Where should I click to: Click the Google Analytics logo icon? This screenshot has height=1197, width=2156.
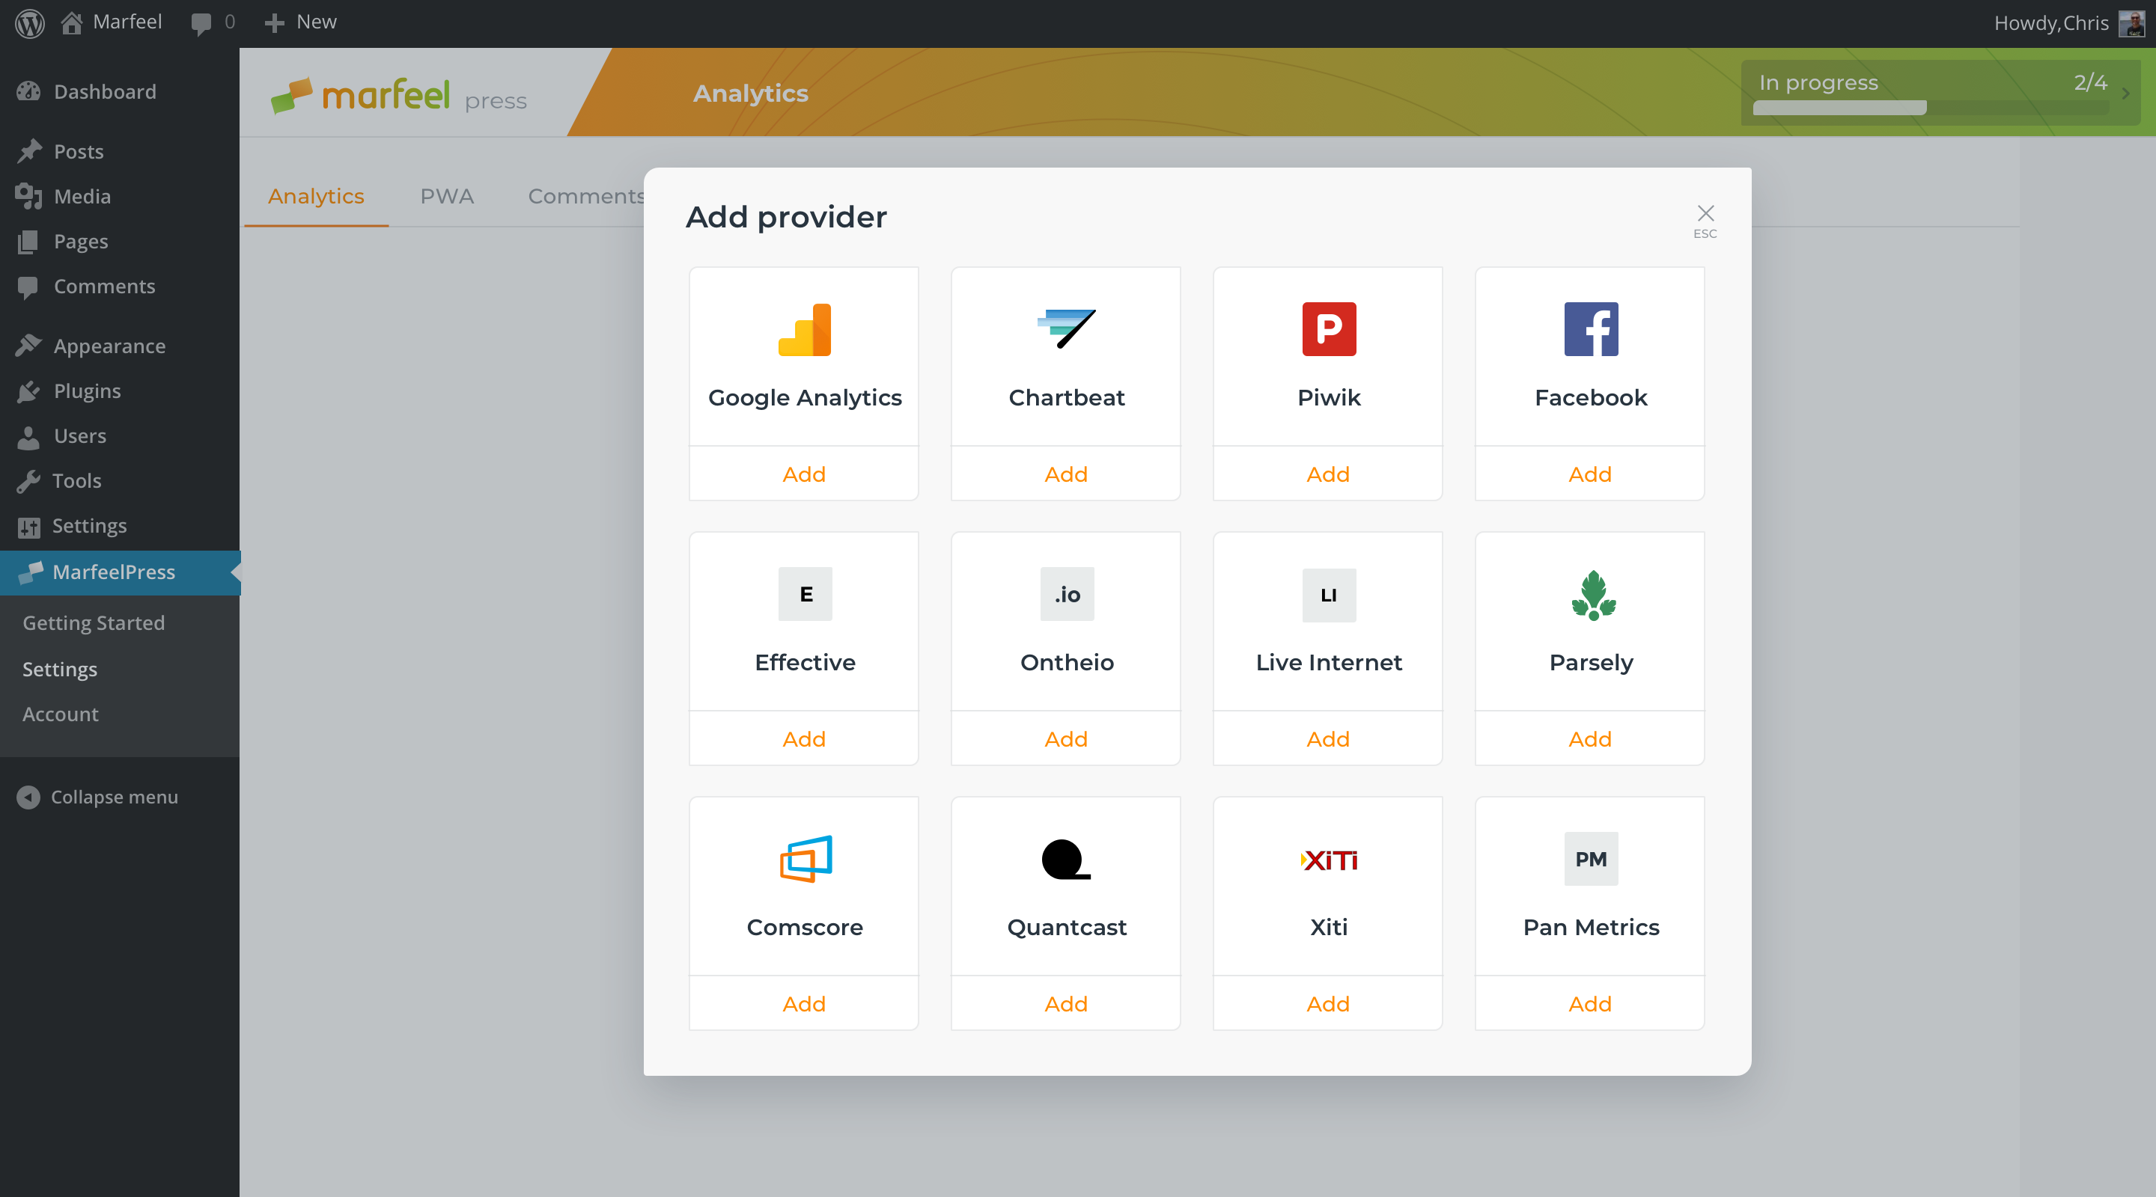coord(804,330)
